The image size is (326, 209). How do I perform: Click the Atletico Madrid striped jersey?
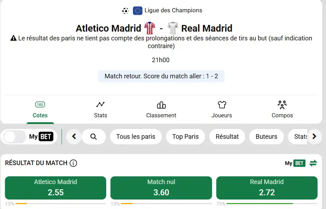click(x=149, y=28)
